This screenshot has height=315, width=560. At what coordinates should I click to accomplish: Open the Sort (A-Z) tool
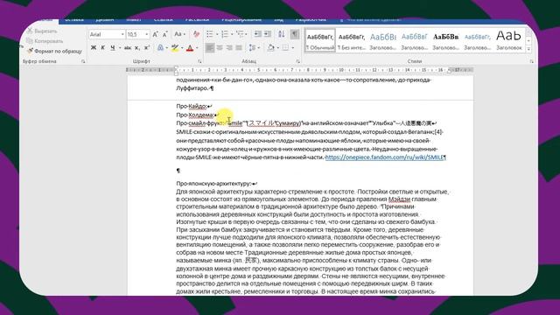click(282, 34)
